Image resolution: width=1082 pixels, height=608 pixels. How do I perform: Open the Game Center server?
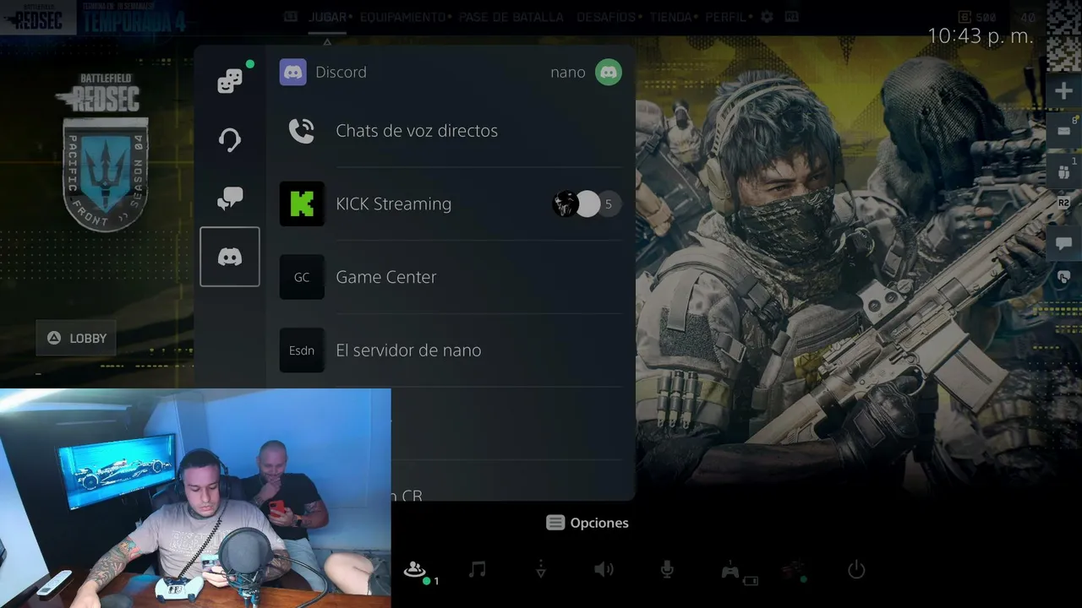451,277
